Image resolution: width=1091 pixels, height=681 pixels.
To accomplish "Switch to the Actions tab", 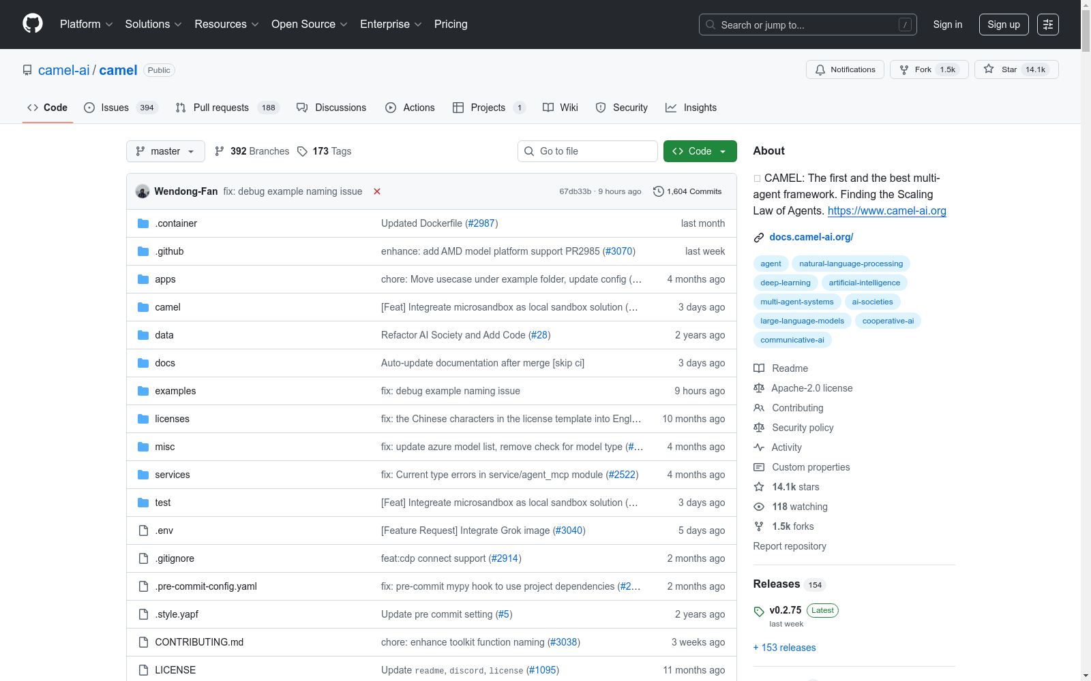I will [410, 108].
